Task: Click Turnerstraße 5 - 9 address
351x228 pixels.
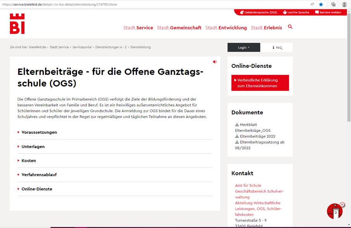Action: (251, 220)
